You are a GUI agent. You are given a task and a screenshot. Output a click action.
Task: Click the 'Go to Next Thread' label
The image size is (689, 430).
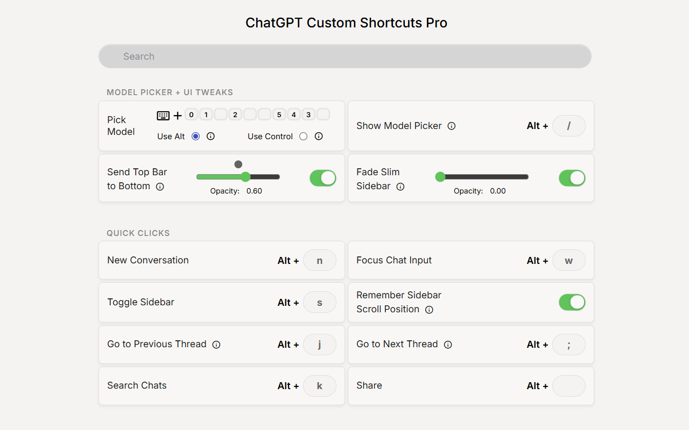pyautogui.click(x=397, y=344)
